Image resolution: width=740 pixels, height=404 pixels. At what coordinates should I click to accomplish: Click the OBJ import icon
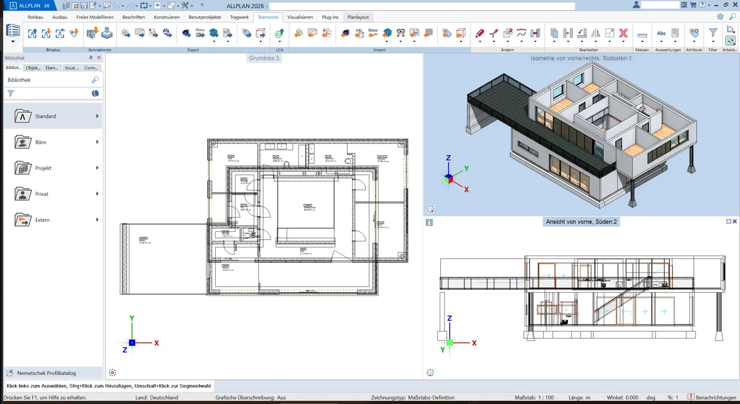coord(359,33)
